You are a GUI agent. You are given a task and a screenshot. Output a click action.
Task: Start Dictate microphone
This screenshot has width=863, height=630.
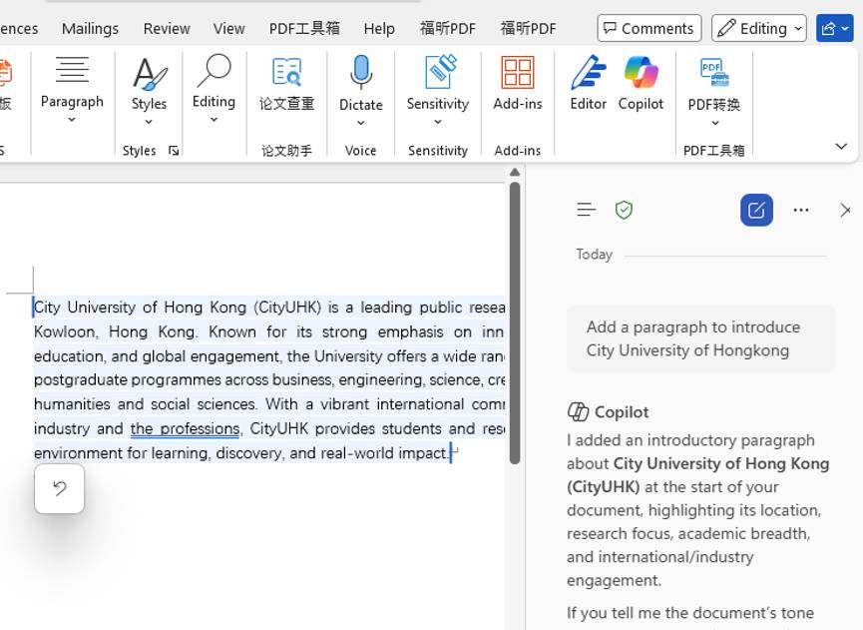(x=360, y=72)
